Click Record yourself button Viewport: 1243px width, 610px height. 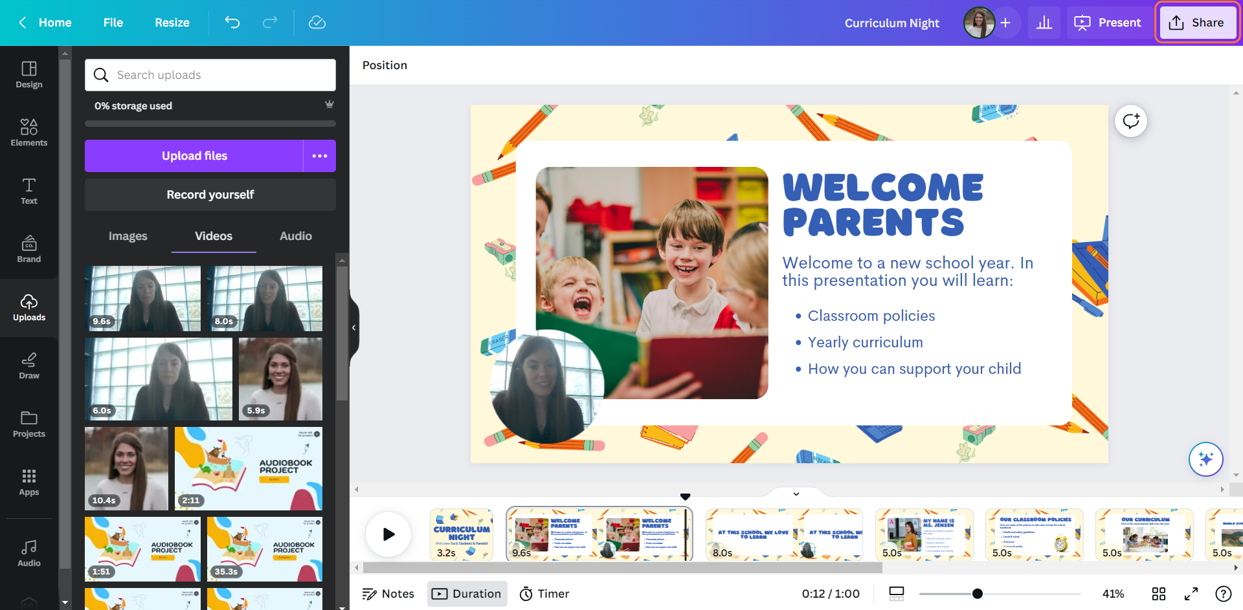(x=210, y=195)
